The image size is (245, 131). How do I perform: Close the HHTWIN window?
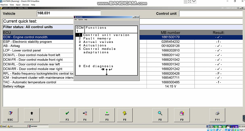pyautogui.click(x=138, y=17)
